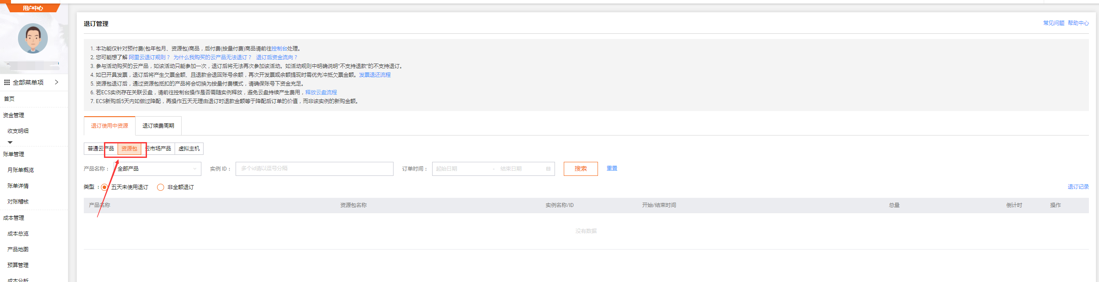Click the 实例 ID input field
Image resolution: width=1099 pixels, height=282 pixels.
point(315,169)
